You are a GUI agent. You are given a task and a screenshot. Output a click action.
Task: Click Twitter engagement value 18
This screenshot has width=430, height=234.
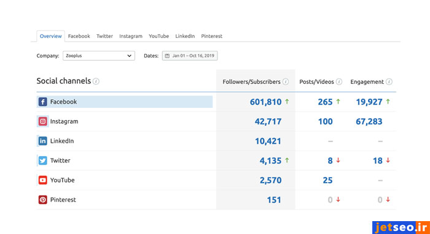click(378, 160)
